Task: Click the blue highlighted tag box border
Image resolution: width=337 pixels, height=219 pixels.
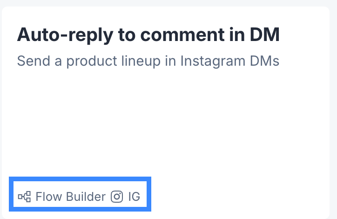Action: pos(80,179)
